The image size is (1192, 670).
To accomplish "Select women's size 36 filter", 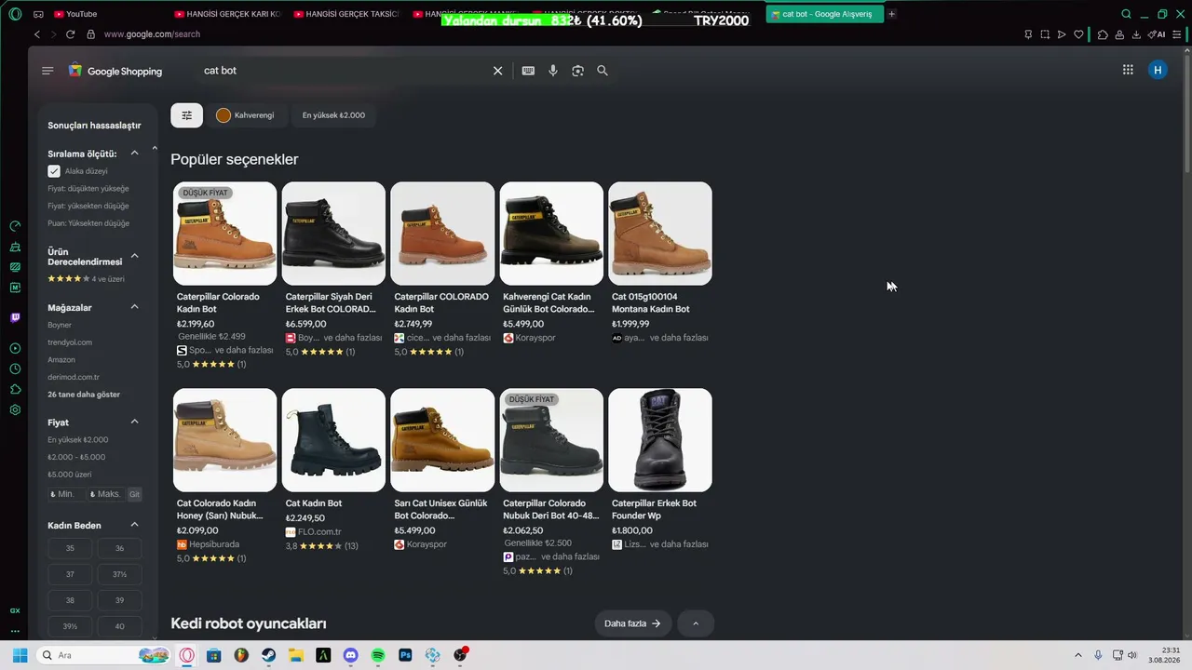I will point(119,549).
